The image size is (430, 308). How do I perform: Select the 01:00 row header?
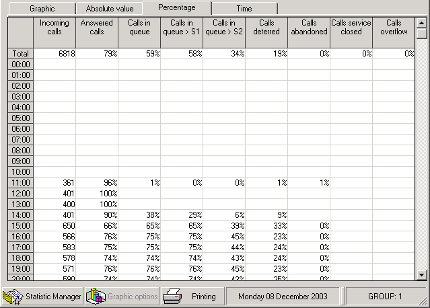pos(21,75)
